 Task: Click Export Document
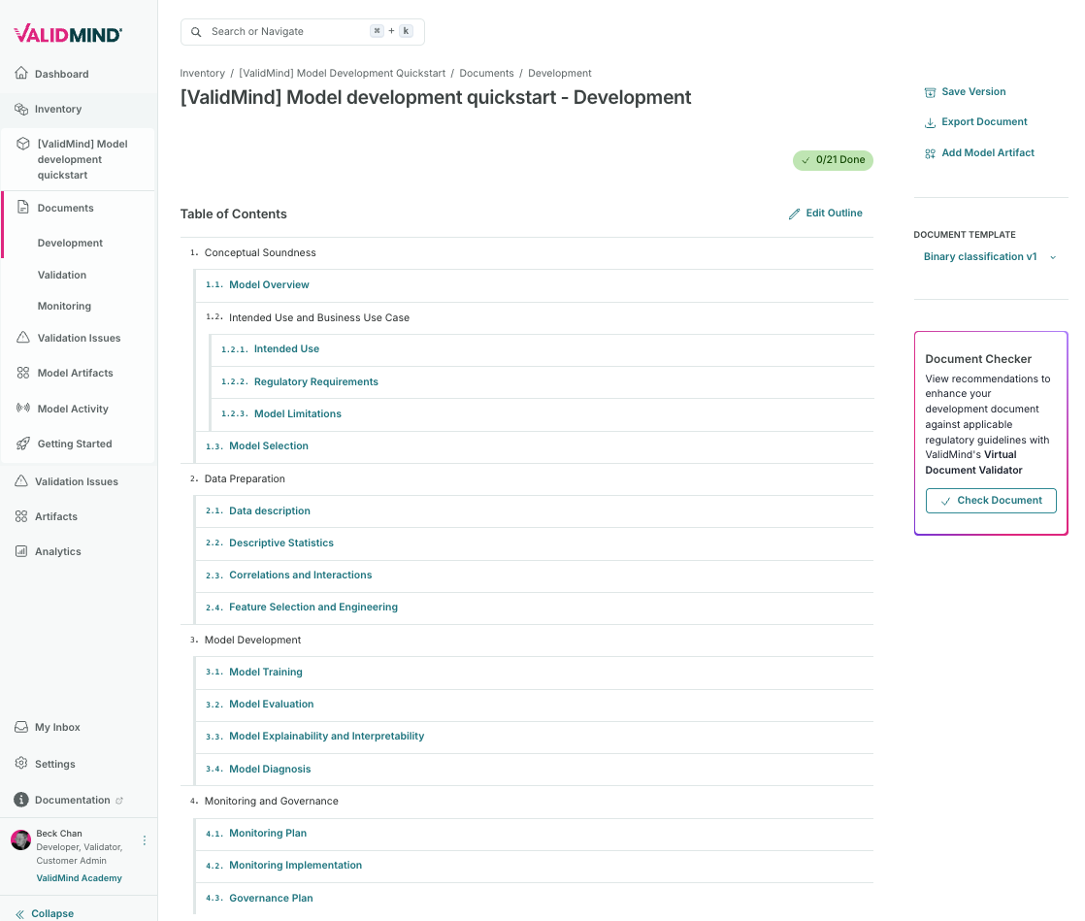(984, 121)
